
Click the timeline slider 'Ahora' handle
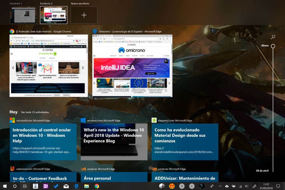[273, 46]
